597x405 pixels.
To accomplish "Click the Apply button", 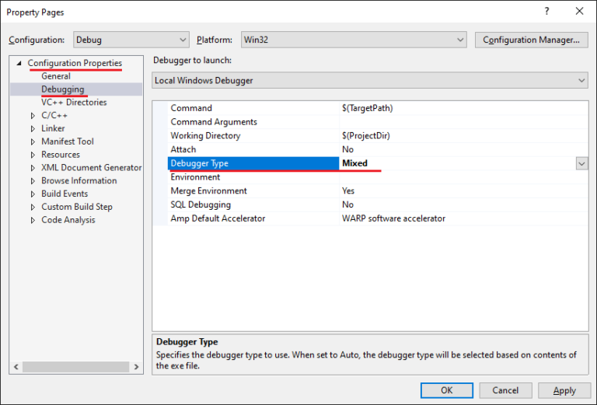I will [x=564, y=390].
